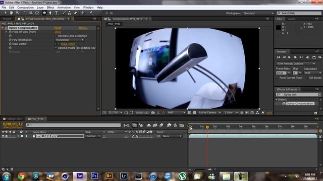Viewport: 323px width, 181px height.
Task: Open Brainstorm in timeline toolbar
Action: point(169,125)
